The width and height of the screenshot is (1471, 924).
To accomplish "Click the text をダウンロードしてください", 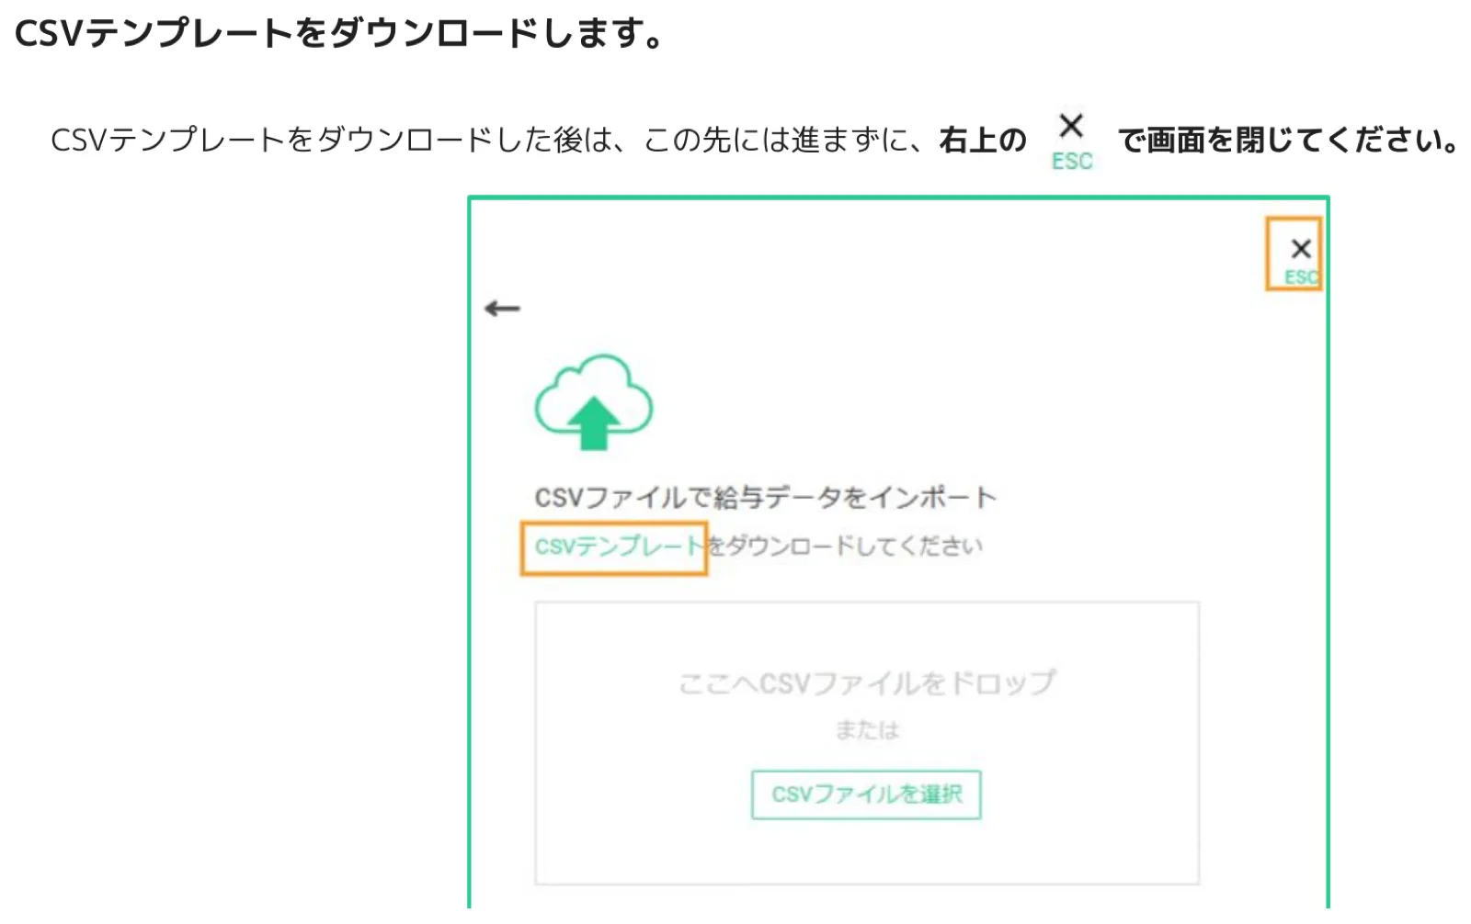I will coord(844,547).
